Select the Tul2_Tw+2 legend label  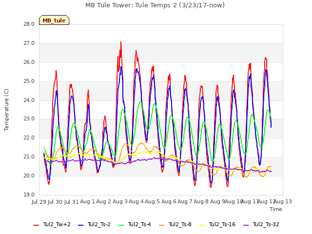57,224
